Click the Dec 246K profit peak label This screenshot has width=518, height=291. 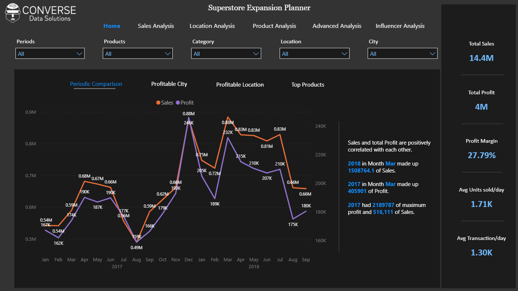tap(189, 123)
